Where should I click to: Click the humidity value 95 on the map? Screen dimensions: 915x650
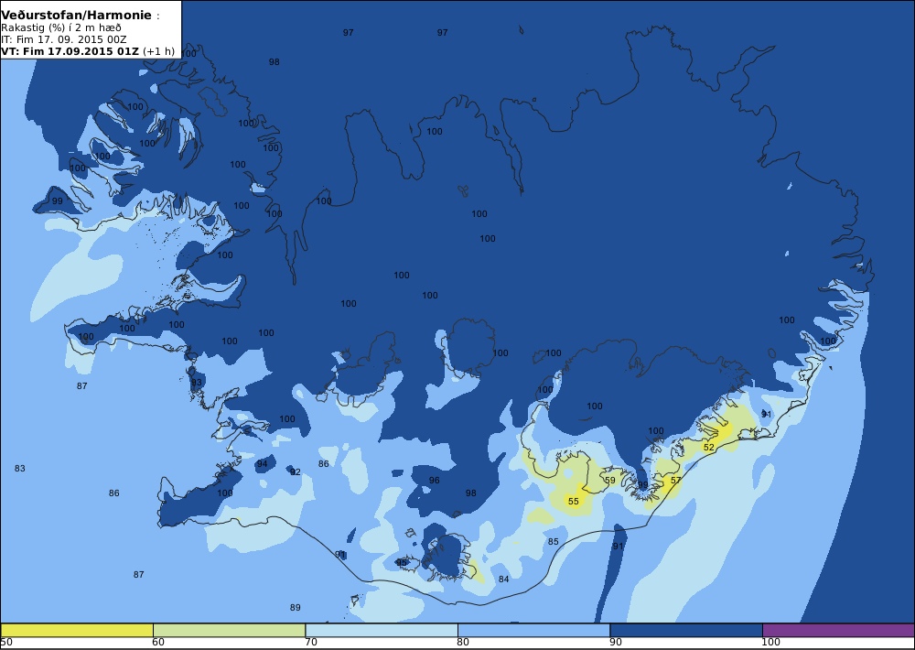point(402,562)
